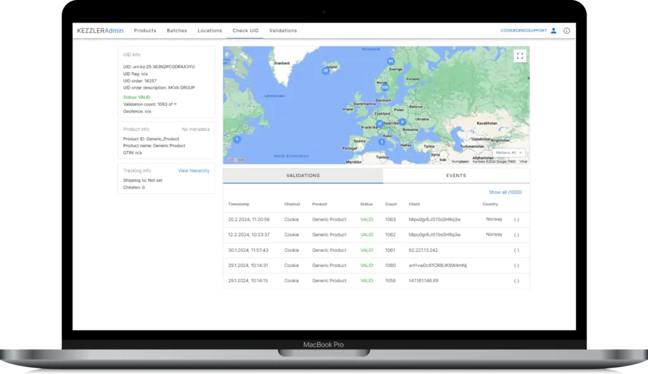Open the Products menu item
Viewport: 648px width, 374px height.
coord(145,30)
